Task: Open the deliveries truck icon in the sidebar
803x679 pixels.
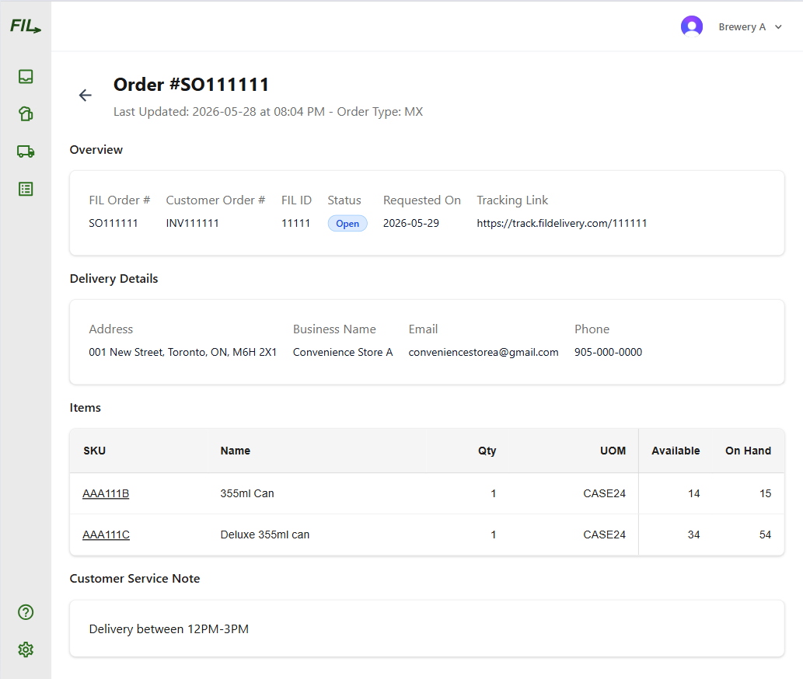Action: 26,151
